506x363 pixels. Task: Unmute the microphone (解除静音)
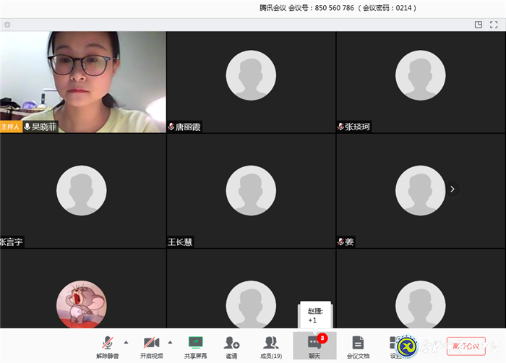tap(107, 346)
